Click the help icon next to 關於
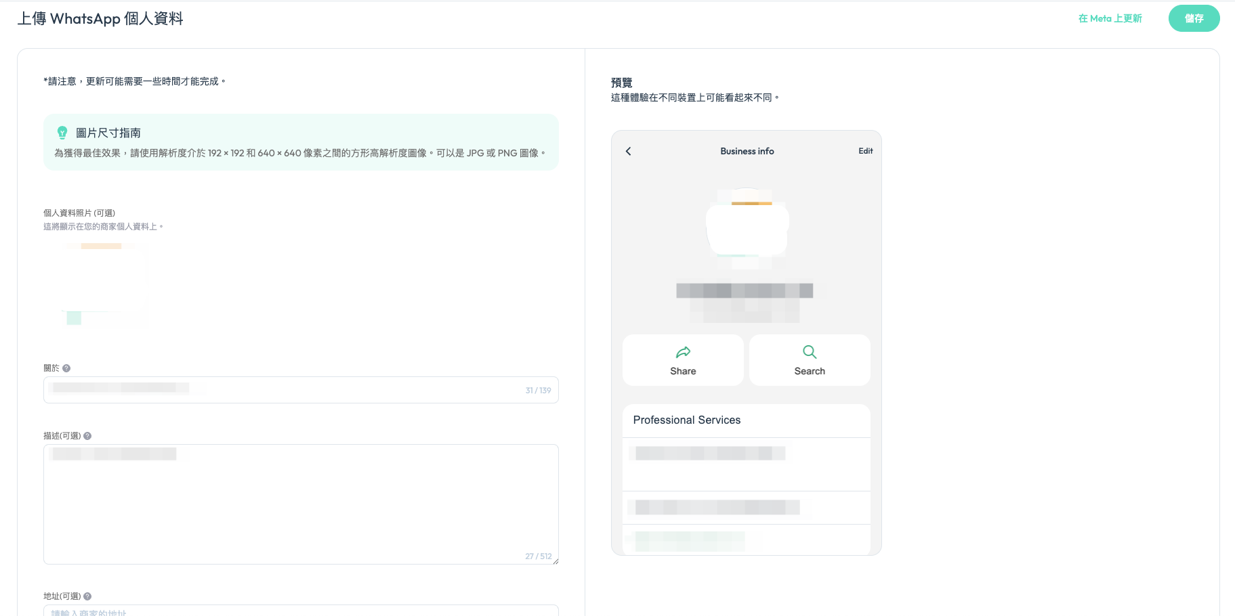This screenshot has height=616, width=1235. (66, 368)
